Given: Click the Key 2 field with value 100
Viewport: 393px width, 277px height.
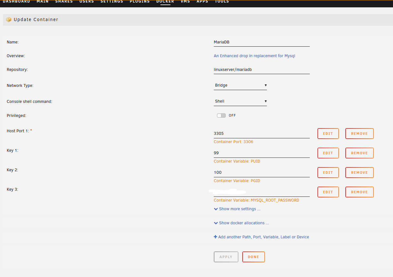Looking at the screenshot, I should coord(262,173).
